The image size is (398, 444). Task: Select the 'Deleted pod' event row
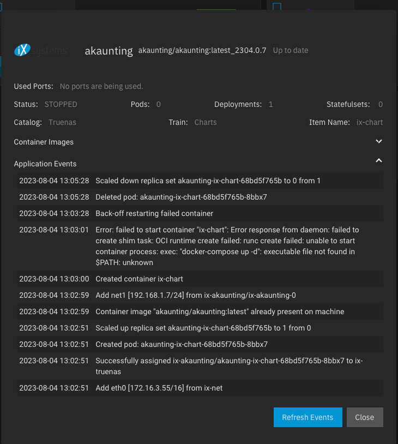pos(200,197)
